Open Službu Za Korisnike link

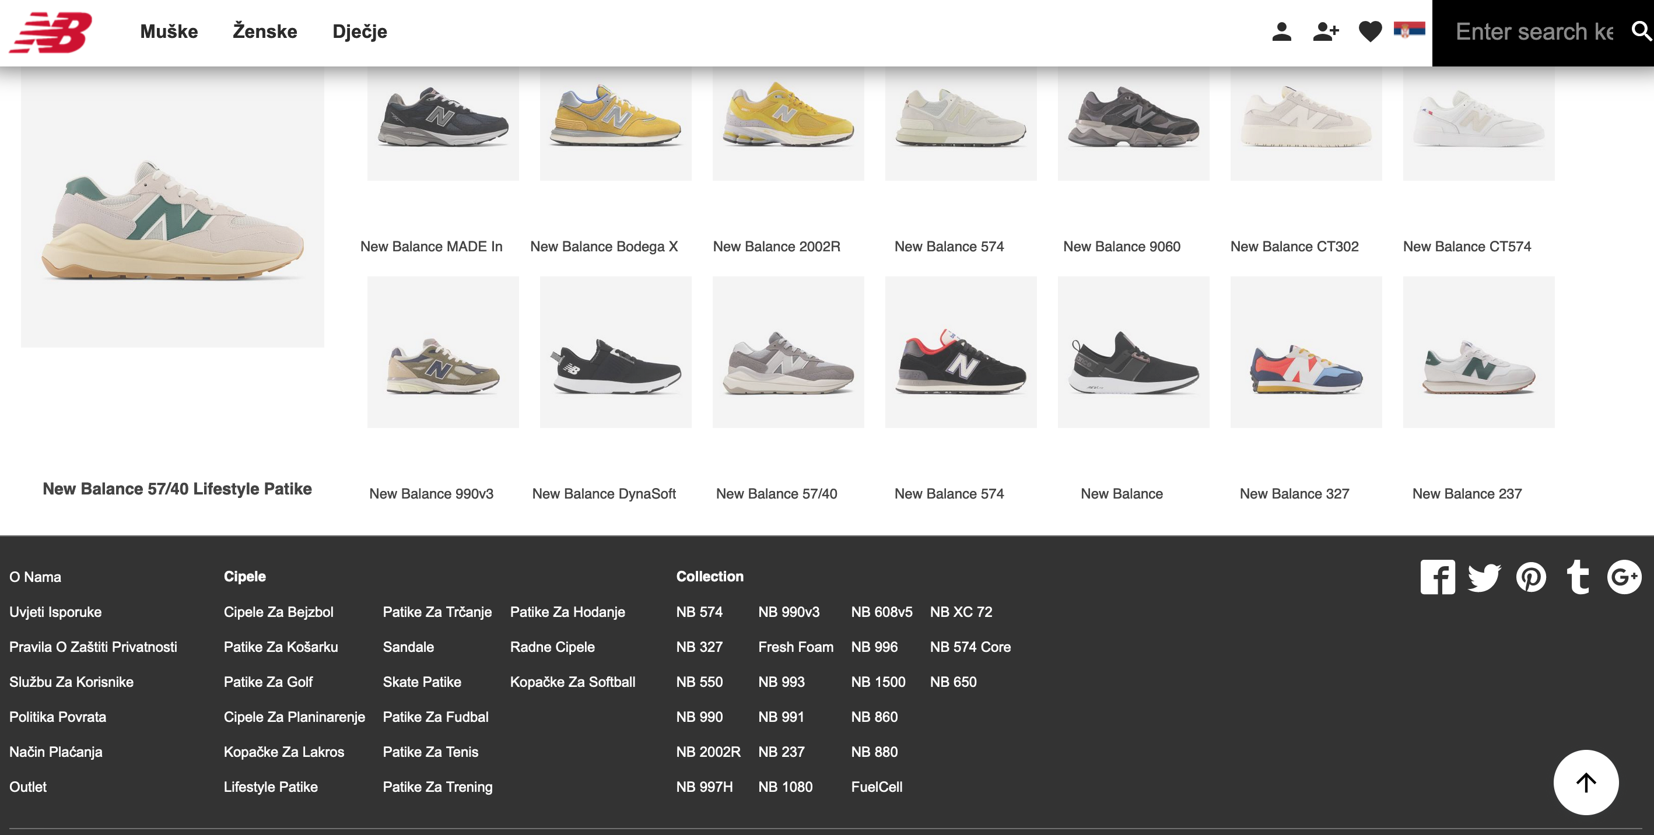(71, 682)
